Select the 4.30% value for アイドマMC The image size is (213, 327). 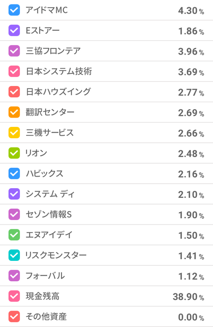click(x=191, y=11)
